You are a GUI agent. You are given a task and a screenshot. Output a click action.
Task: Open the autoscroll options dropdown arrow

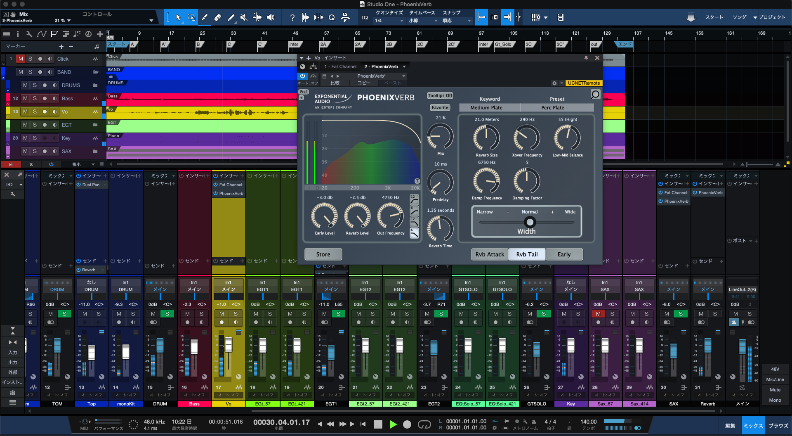(546, 17)
